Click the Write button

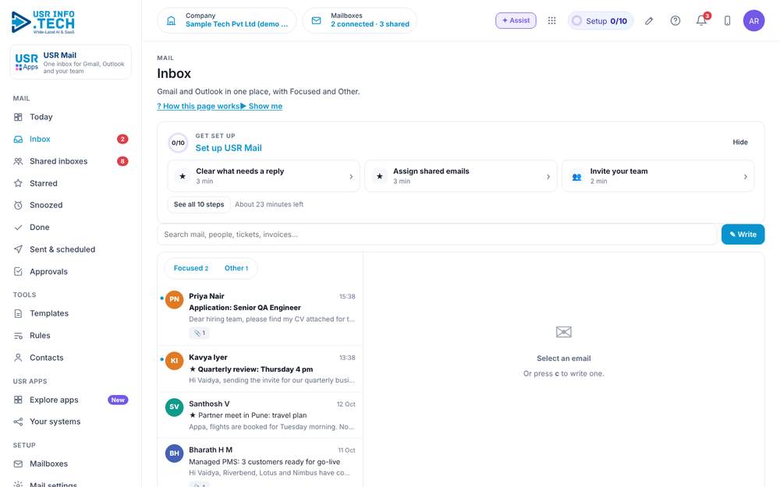point(743,235)
